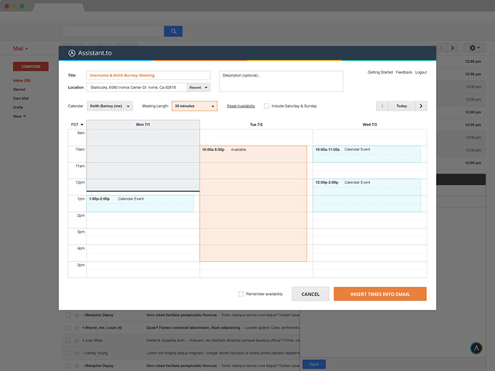Click the Mon 7/1 1:00p-2:00p Calendar Event
The height and width of the screenshot is (371, 495).
pyautogui.click(x=140, y=203)
